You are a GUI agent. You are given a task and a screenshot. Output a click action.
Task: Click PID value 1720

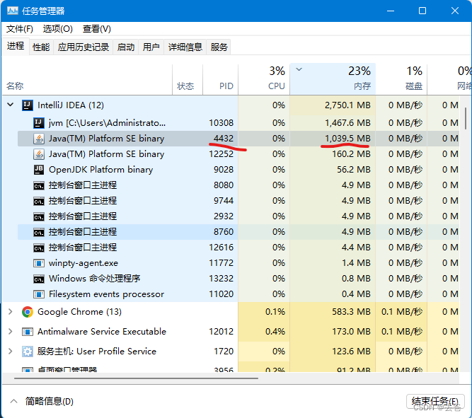(224, 352)
